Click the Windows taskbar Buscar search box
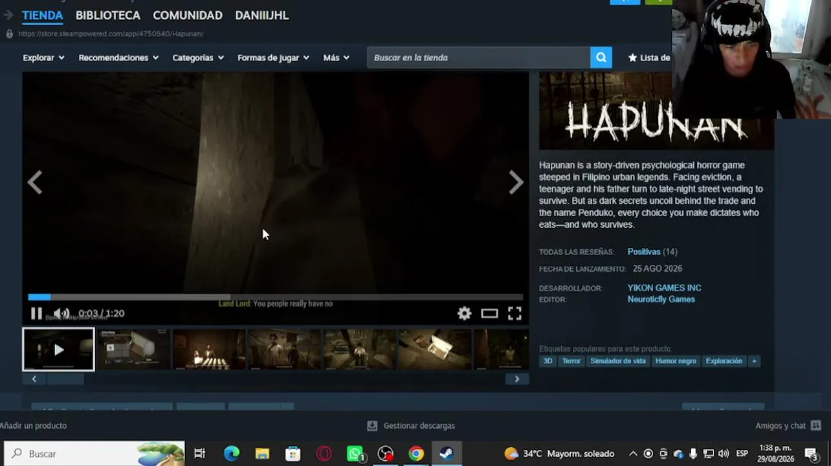 94,454
